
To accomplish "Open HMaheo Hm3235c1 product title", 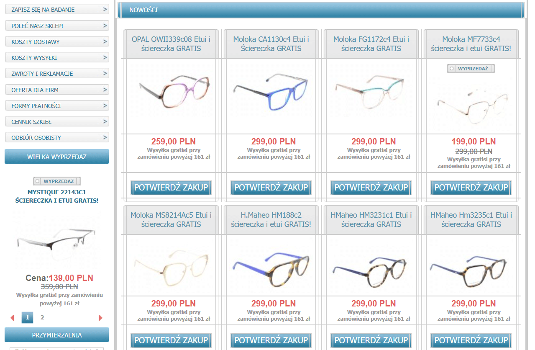I will click(471, 220).
